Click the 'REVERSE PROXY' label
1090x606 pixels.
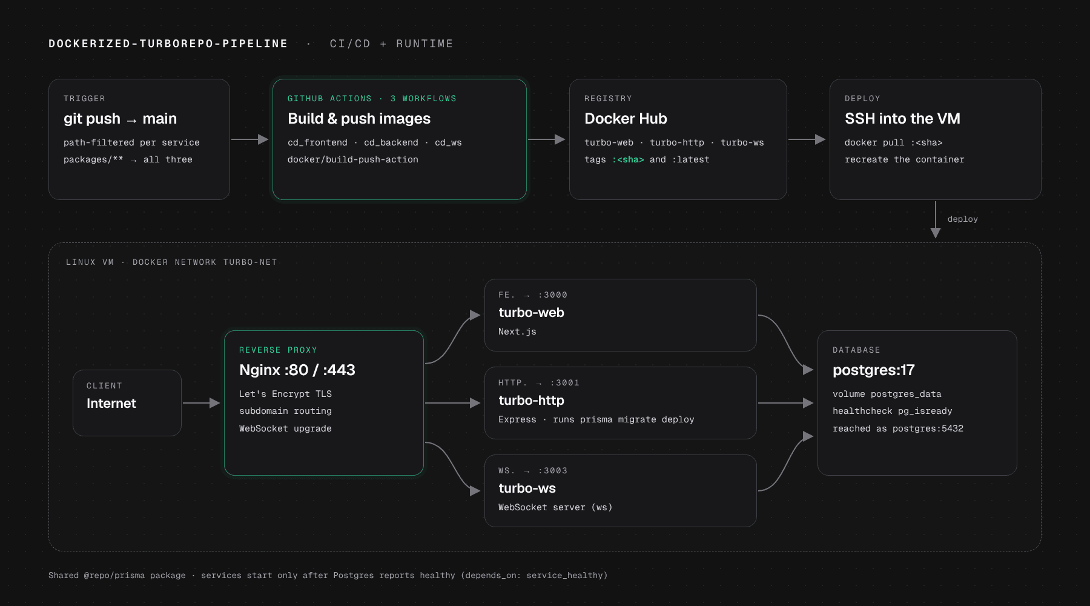(x=278, y=350)
